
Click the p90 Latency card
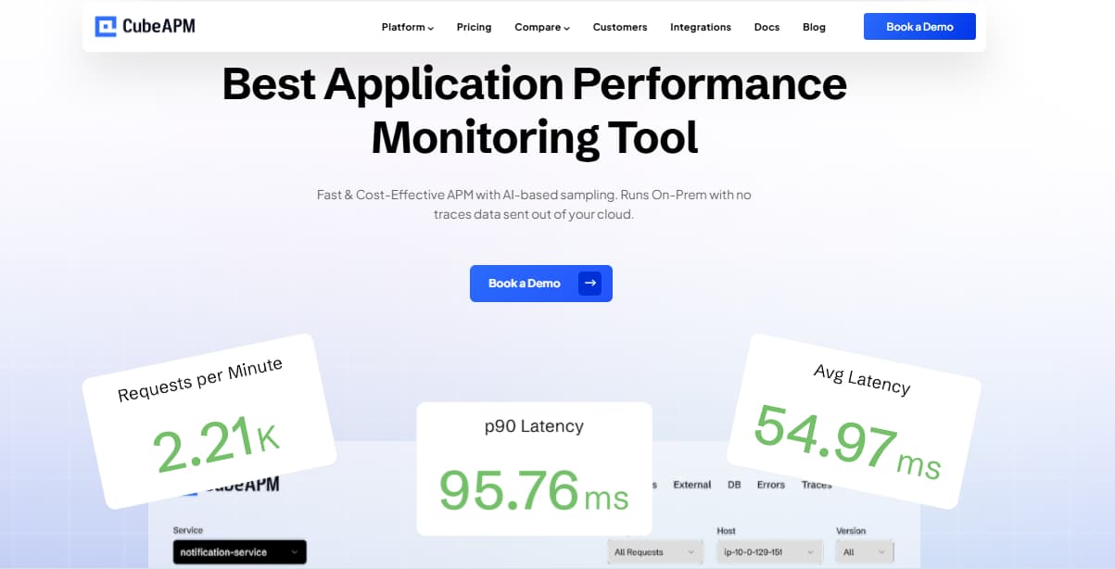534,468
